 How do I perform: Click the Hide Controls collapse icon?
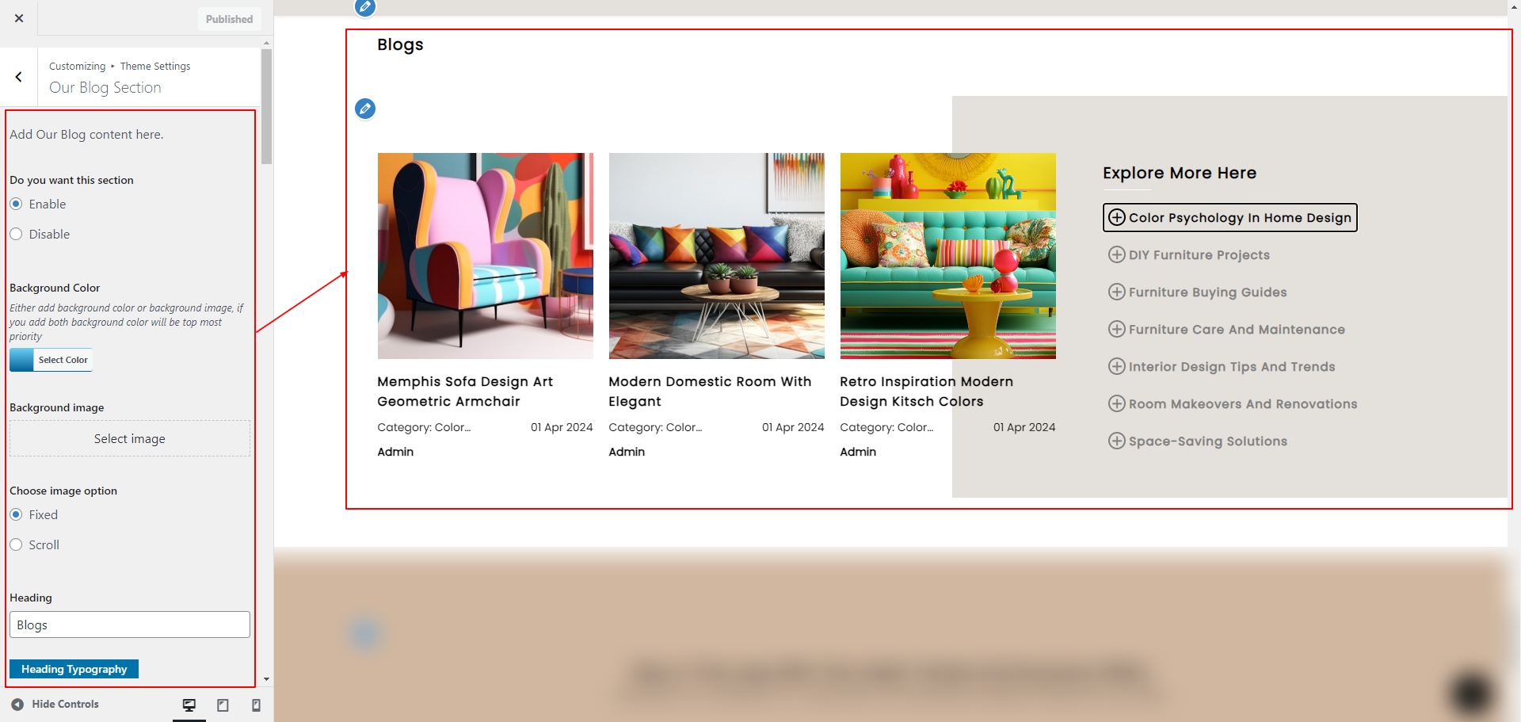(x=17, y=704)
